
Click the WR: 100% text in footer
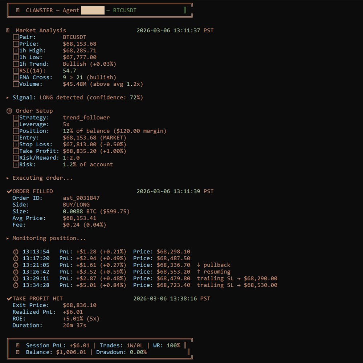click(167, 346)
